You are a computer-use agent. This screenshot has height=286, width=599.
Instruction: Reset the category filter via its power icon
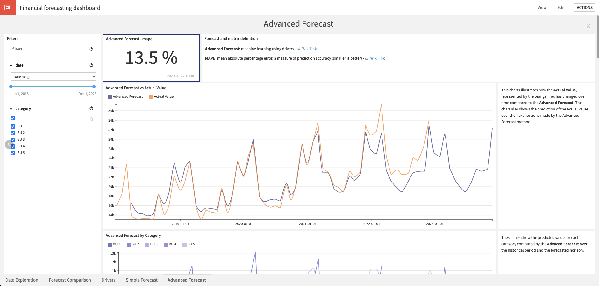click(91, 108)
